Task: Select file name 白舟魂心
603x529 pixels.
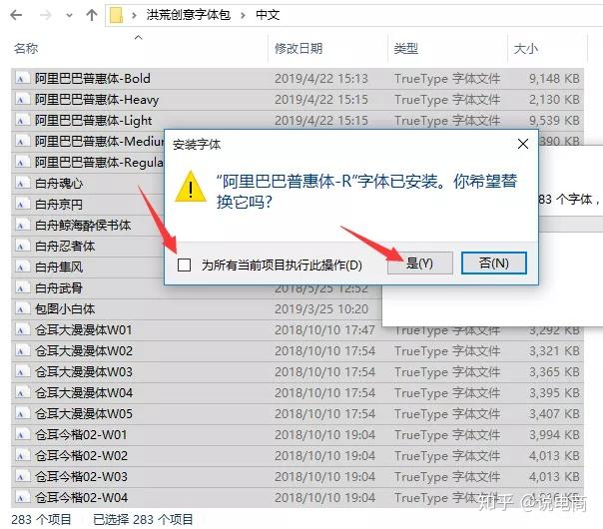Action: [x=59, y=184]
